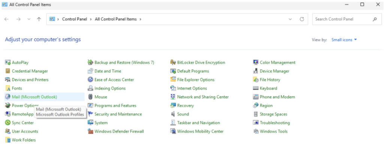The width and height of the screenshot is (384, 147).
Task: Click the Device Manager icon
Action: point(256,71)
